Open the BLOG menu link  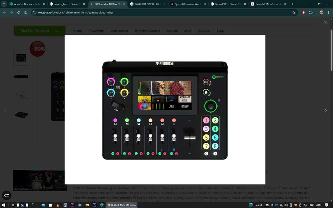coord(220,31)
